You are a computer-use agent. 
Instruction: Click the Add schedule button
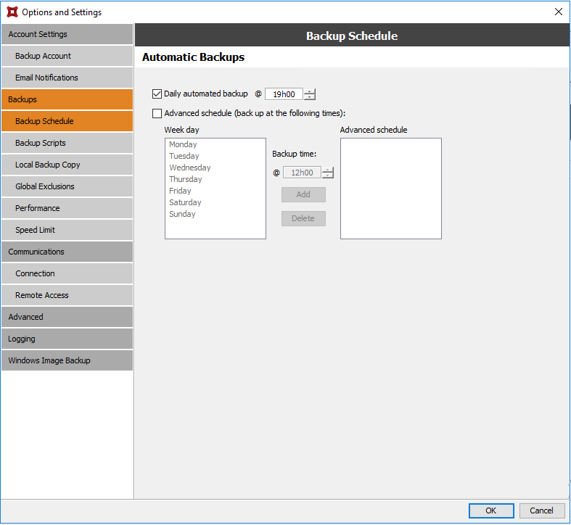coord(303,194)
